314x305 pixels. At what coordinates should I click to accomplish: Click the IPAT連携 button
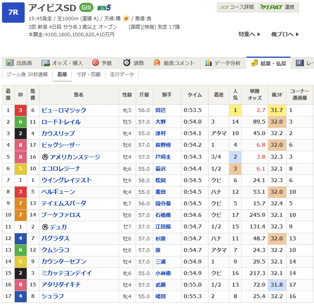[277, 8]
